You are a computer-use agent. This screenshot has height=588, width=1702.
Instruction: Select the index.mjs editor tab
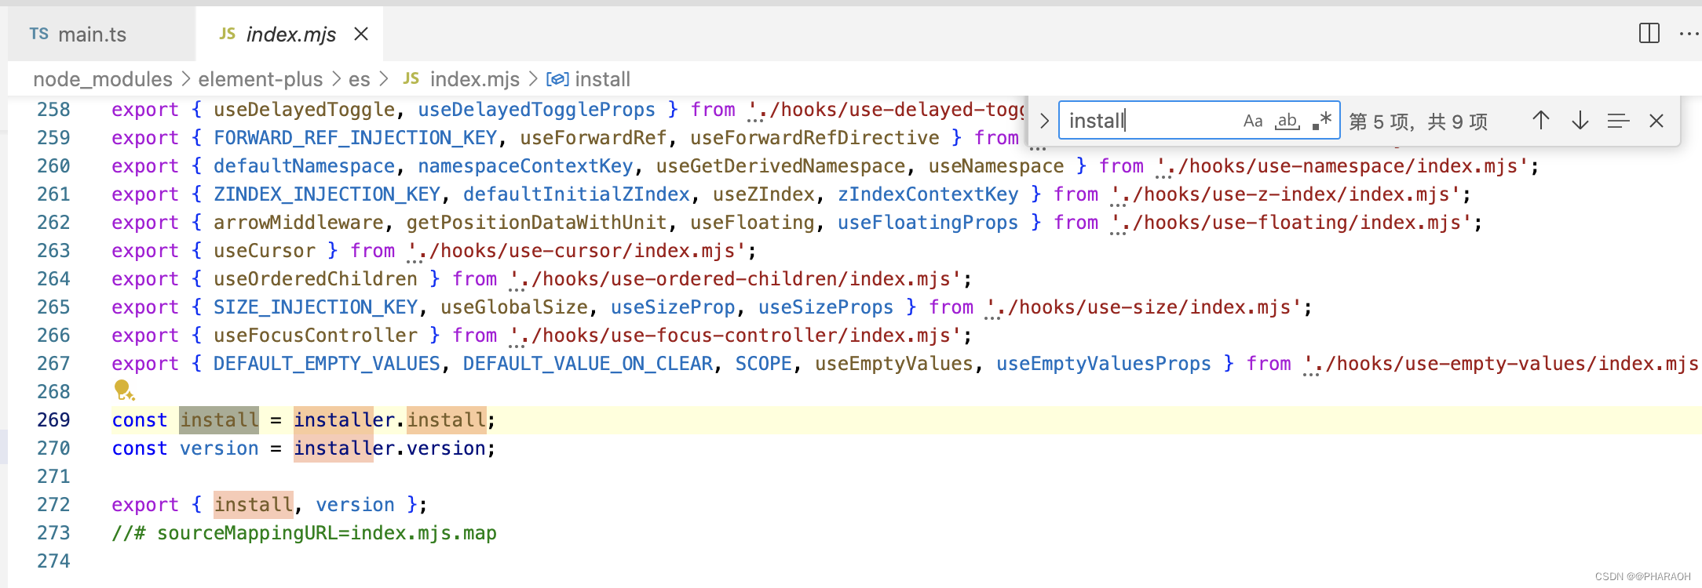click(x=290, y=34)
